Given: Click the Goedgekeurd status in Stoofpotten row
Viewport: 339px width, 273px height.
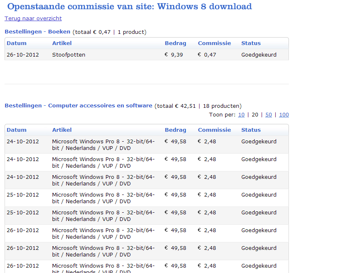Looking at the screenshot, I should click(x=259, y=55).
